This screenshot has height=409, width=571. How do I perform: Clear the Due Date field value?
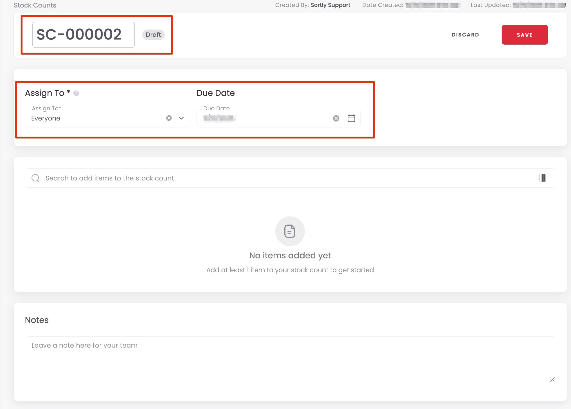(336, 118)
